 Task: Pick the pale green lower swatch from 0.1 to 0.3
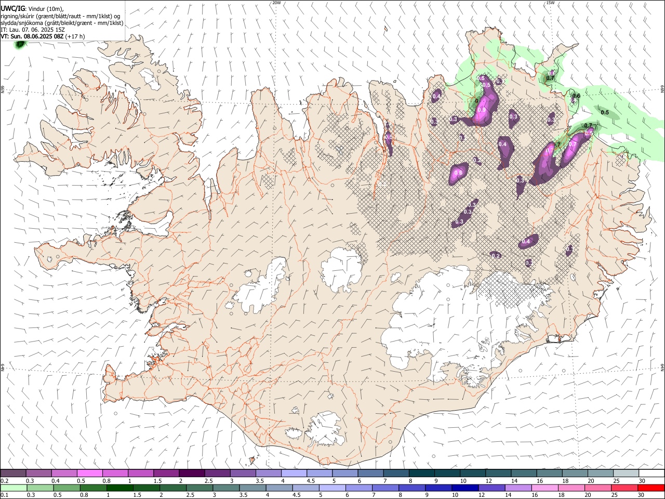point(14,488)
